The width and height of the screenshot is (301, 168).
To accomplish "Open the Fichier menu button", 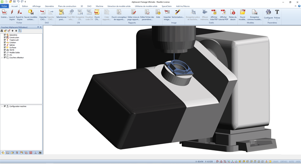I will 4,6.
